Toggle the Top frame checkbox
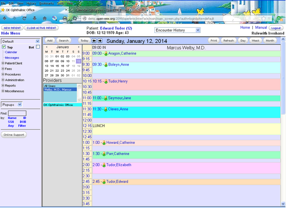 (x=4, y=47)
